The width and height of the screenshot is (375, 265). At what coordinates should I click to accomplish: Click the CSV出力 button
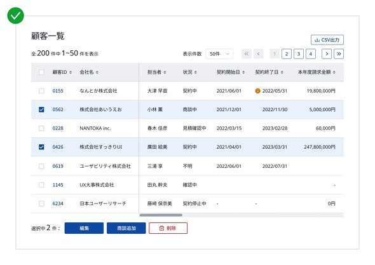tap(327, 39)
